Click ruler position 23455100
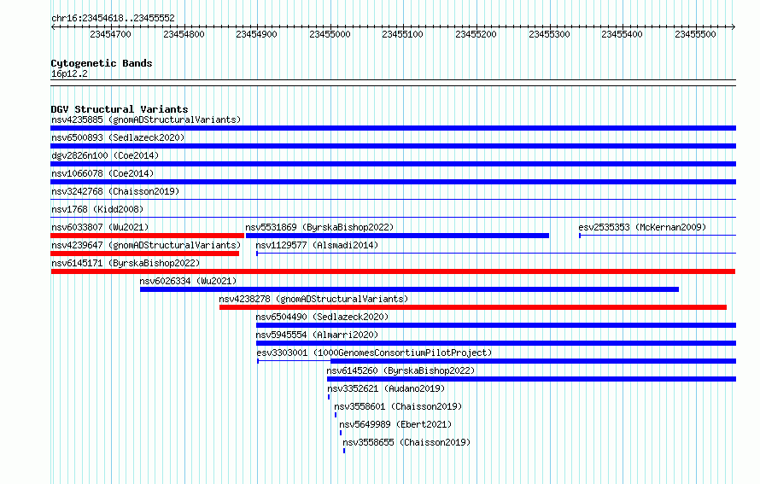 tap(402, 34)
